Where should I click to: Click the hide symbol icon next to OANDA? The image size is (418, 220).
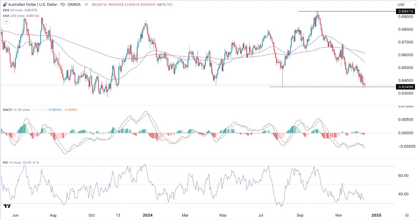point(86,5)
